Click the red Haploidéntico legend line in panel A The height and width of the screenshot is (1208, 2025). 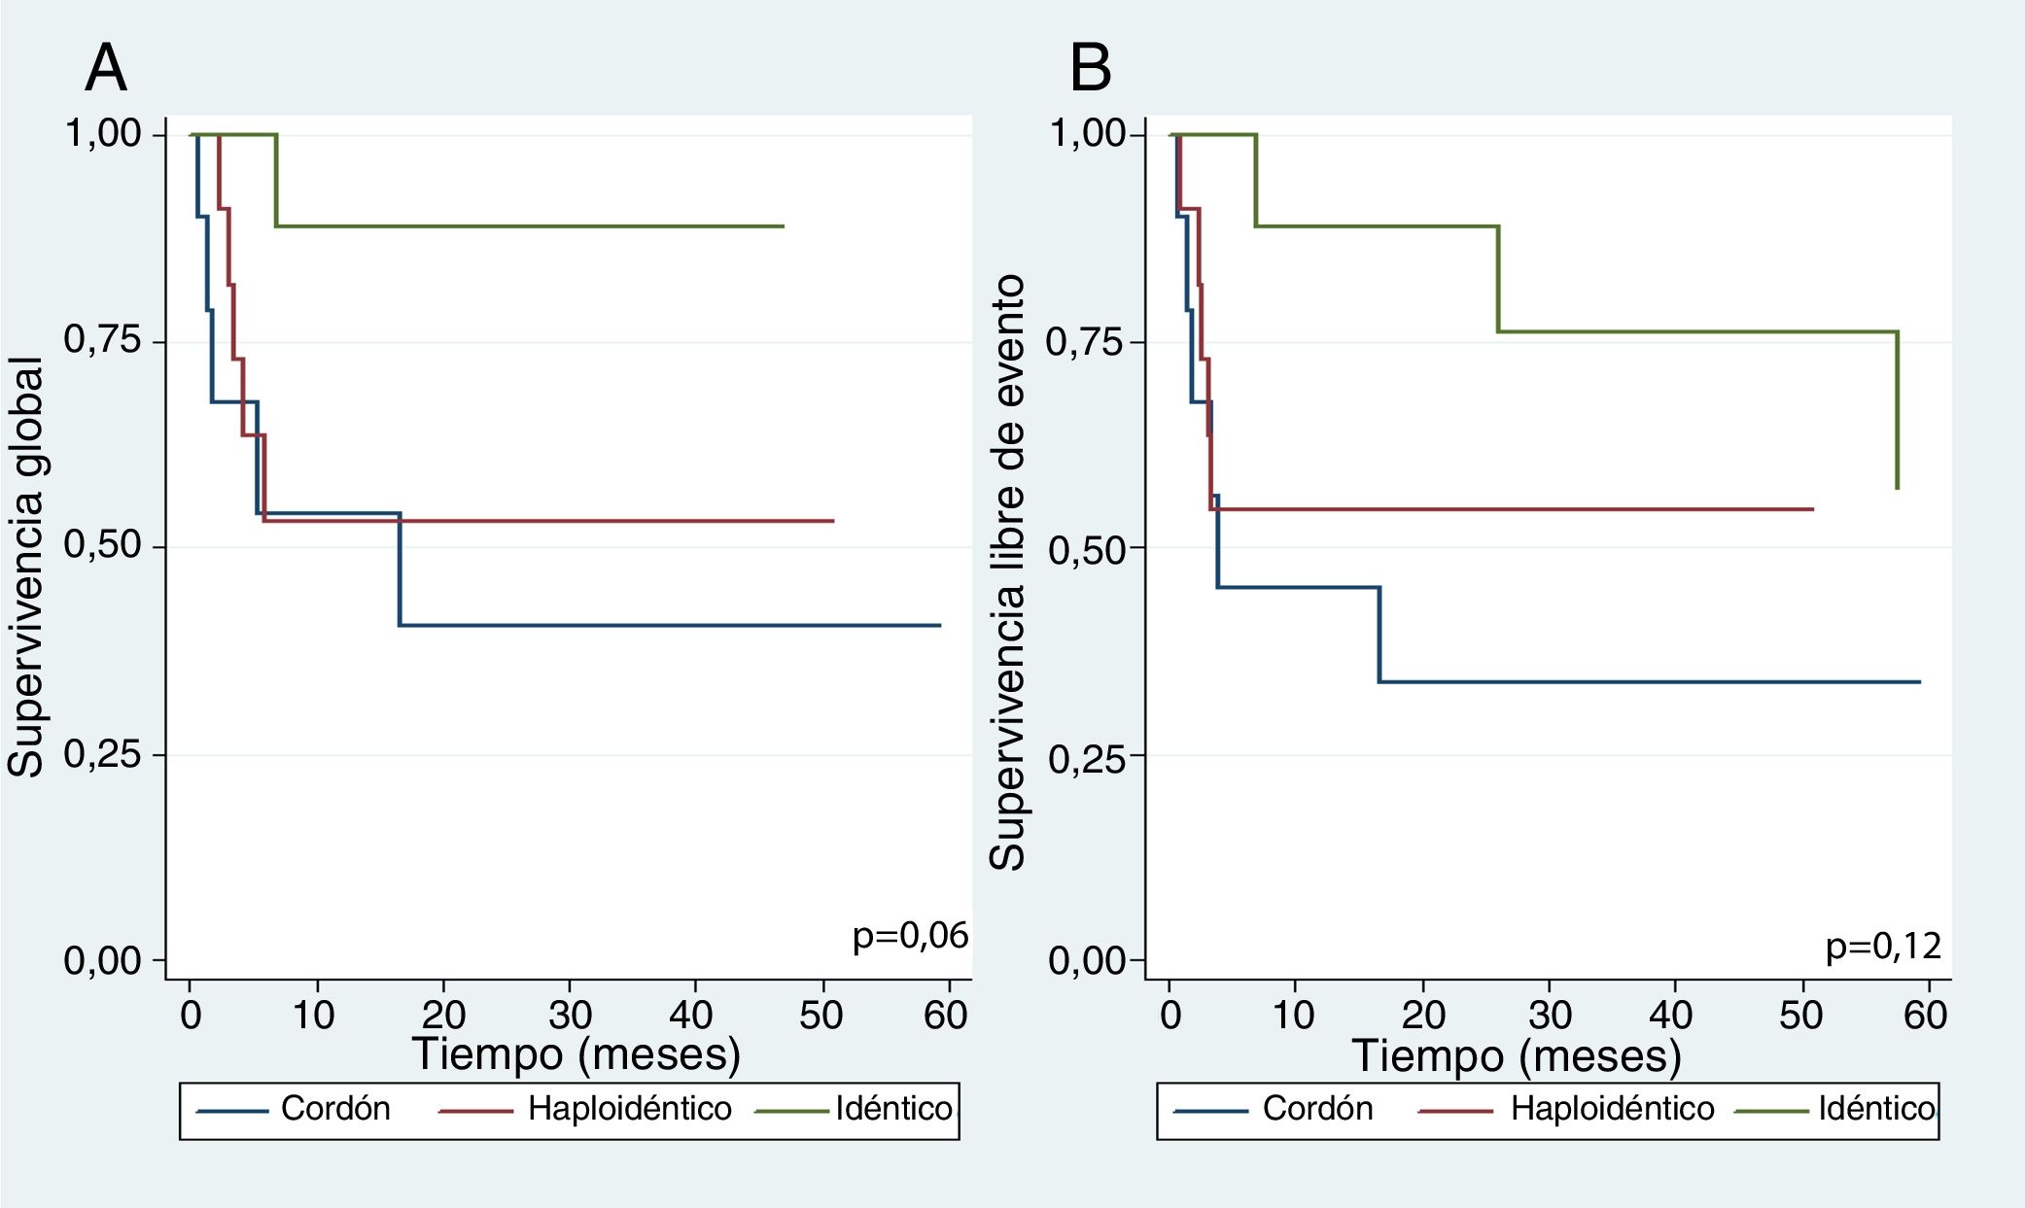[475, 1111]
